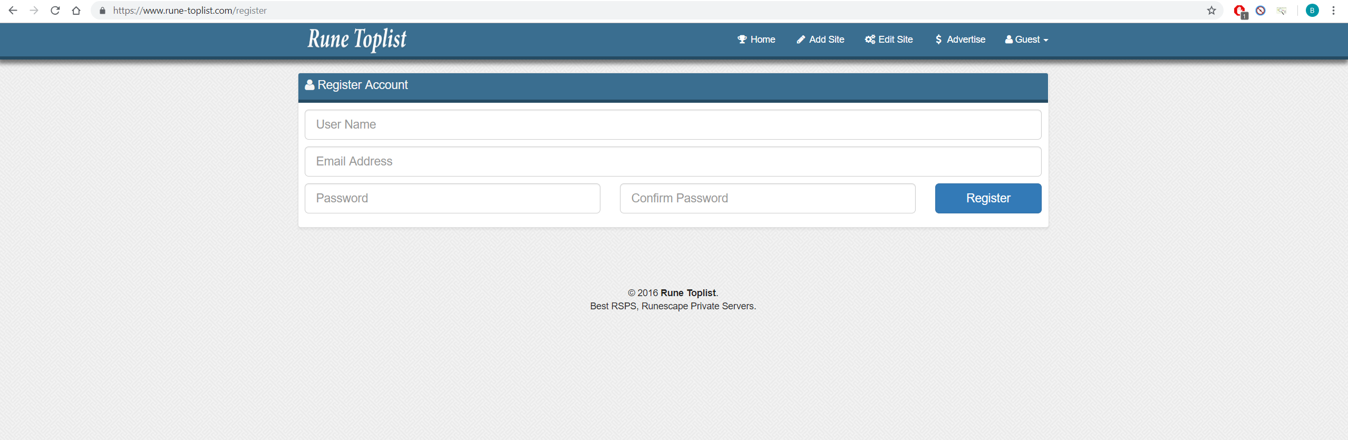Open Add Site in the navigation bar
The height and width of the screenshot is (440, 1348).
[x=820, y=40]
